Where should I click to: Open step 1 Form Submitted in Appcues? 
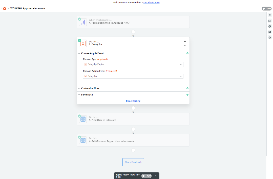click(x=133, y=22)
